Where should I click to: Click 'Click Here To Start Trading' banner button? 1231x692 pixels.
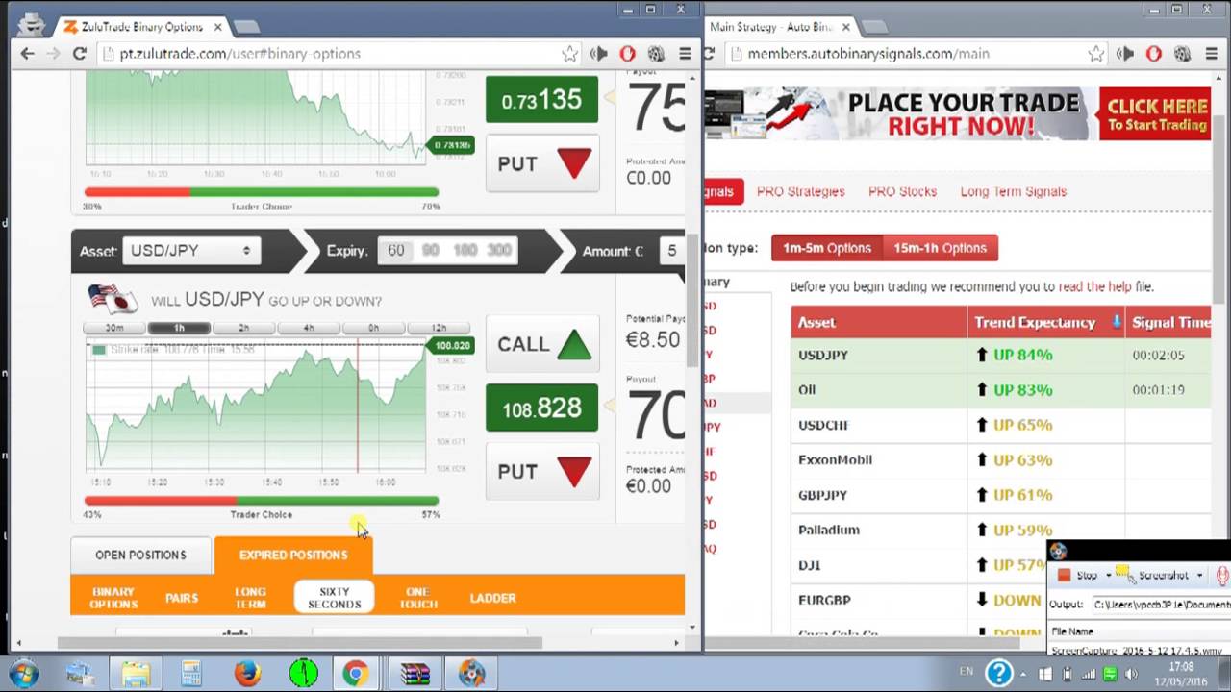1156,114
